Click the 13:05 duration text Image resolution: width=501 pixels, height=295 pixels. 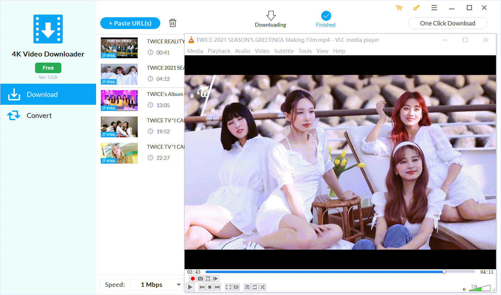[163, 105]
